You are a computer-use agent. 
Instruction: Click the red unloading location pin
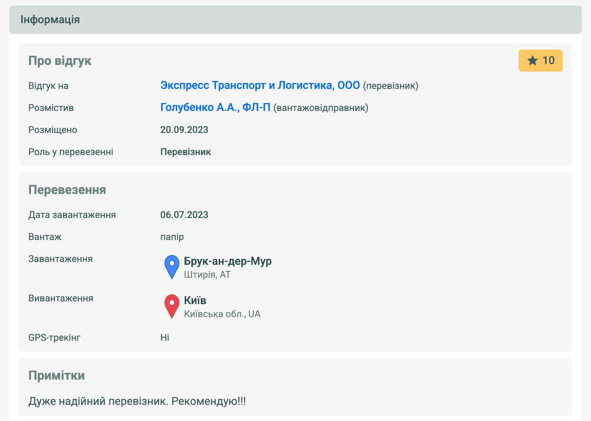[x=172, y=306]
